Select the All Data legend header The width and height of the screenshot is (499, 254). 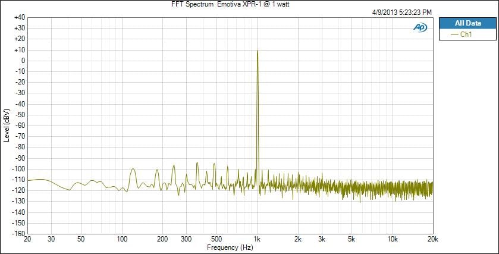click(x=466, y=23)
